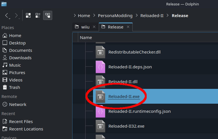Click the Music note icon in Places

5,65
